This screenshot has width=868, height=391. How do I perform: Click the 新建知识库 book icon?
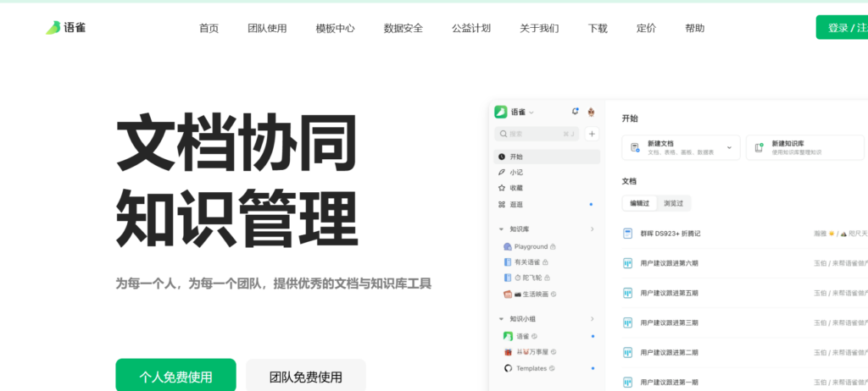click(x=759, y=147)
